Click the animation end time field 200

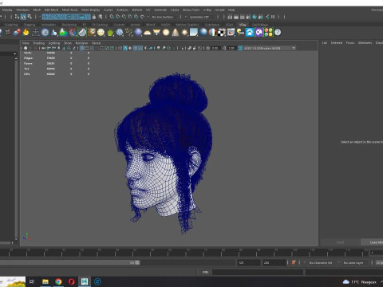(274, 263)
